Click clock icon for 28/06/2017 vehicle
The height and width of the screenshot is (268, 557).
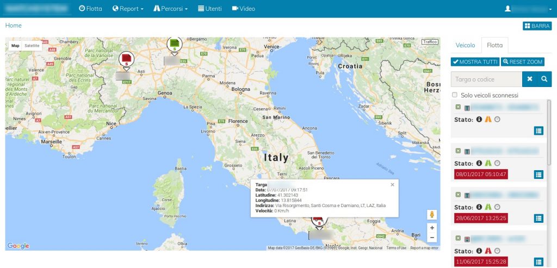(x=497, y=207)
